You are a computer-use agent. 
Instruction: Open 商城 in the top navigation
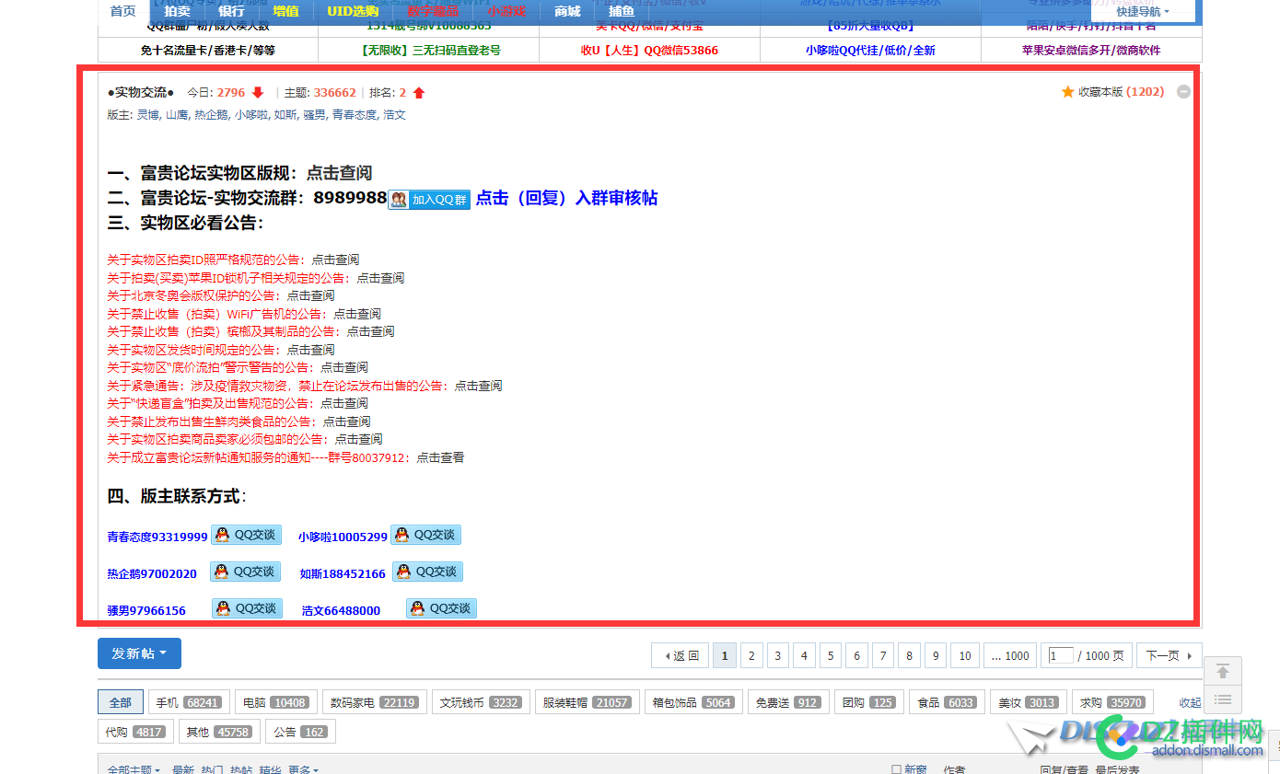click(568, 11)
